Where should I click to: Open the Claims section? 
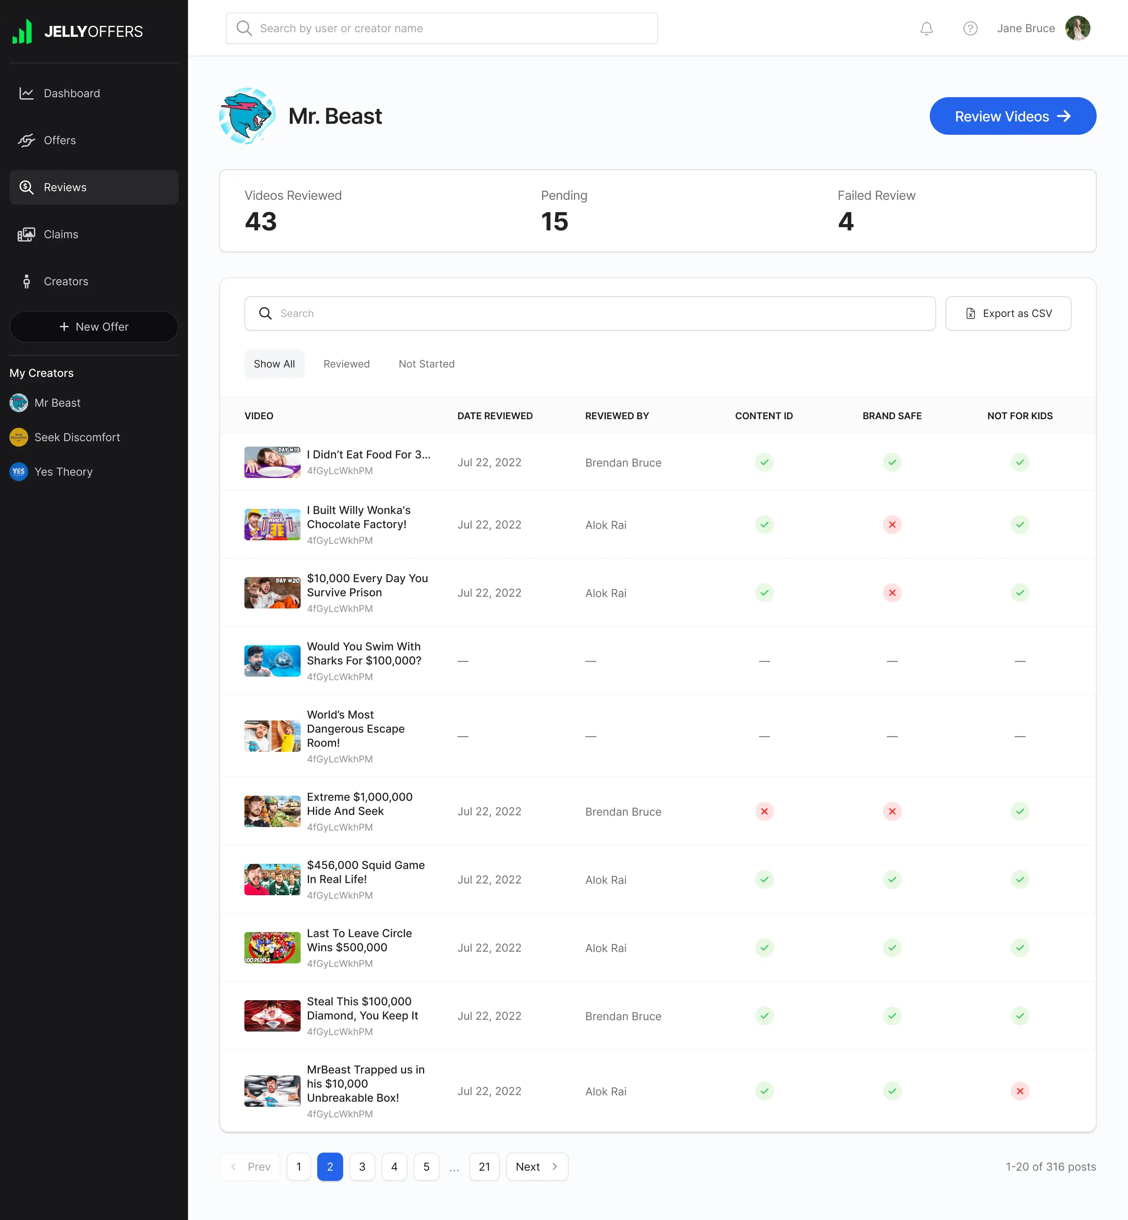(x=94, y=234)
